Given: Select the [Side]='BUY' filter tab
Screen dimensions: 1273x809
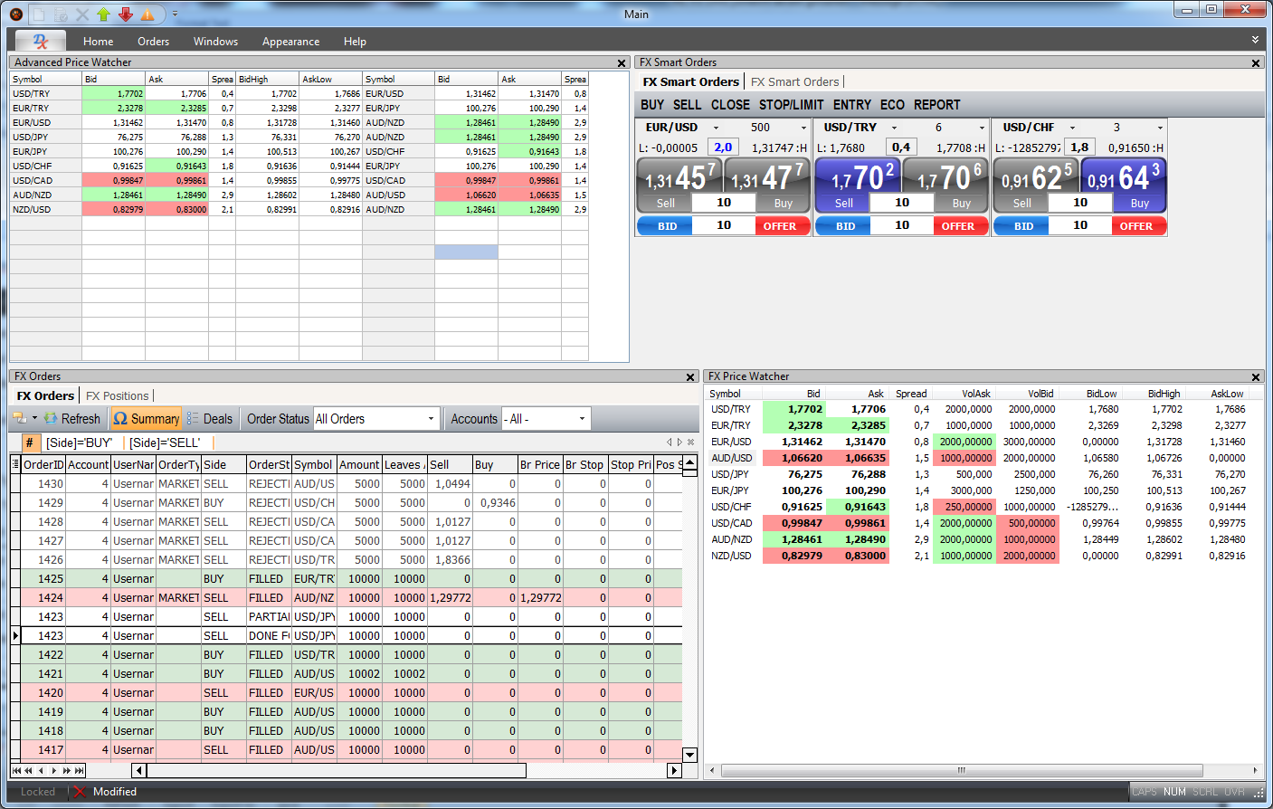Looking at the screenshot, I should pyautogui.click(x=79, y=443).
